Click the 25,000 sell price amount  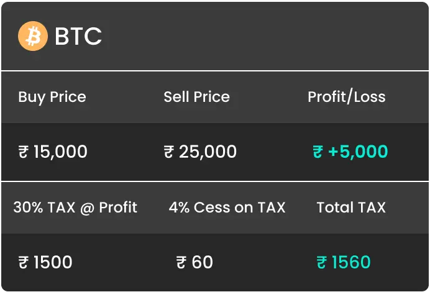point(208,152)
